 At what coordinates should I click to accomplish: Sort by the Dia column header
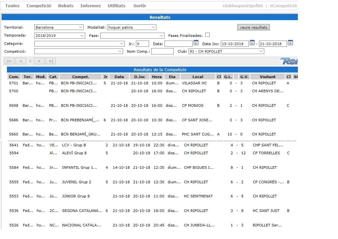tap(172, 76)
